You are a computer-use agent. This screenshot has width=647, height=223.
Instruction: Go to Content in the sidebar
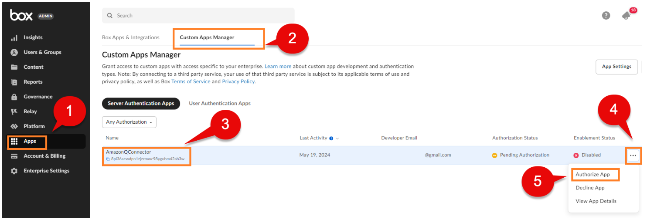point(33,67)
